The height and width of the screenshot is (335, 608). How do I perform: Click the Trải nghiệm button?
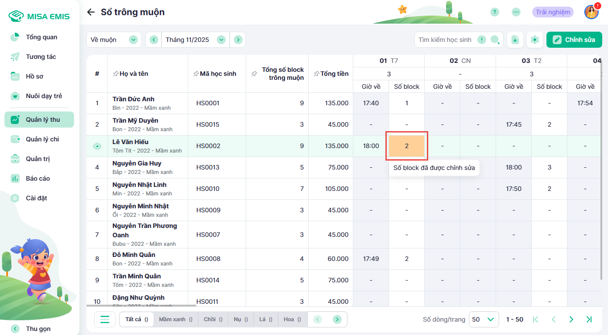tap(553, 12)
